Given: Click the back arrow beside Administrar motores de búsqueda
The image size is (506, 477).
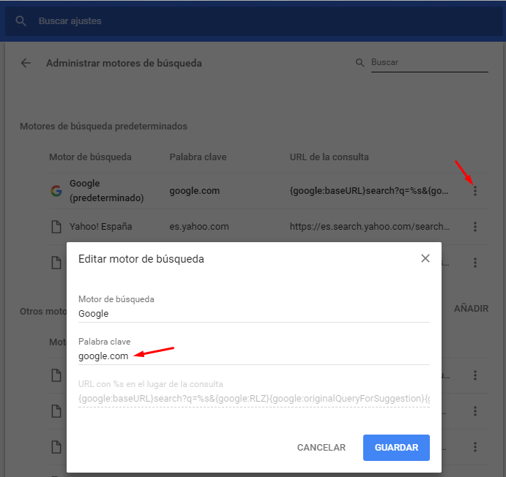Looking at the screenshot, I should tap(26, 63).
